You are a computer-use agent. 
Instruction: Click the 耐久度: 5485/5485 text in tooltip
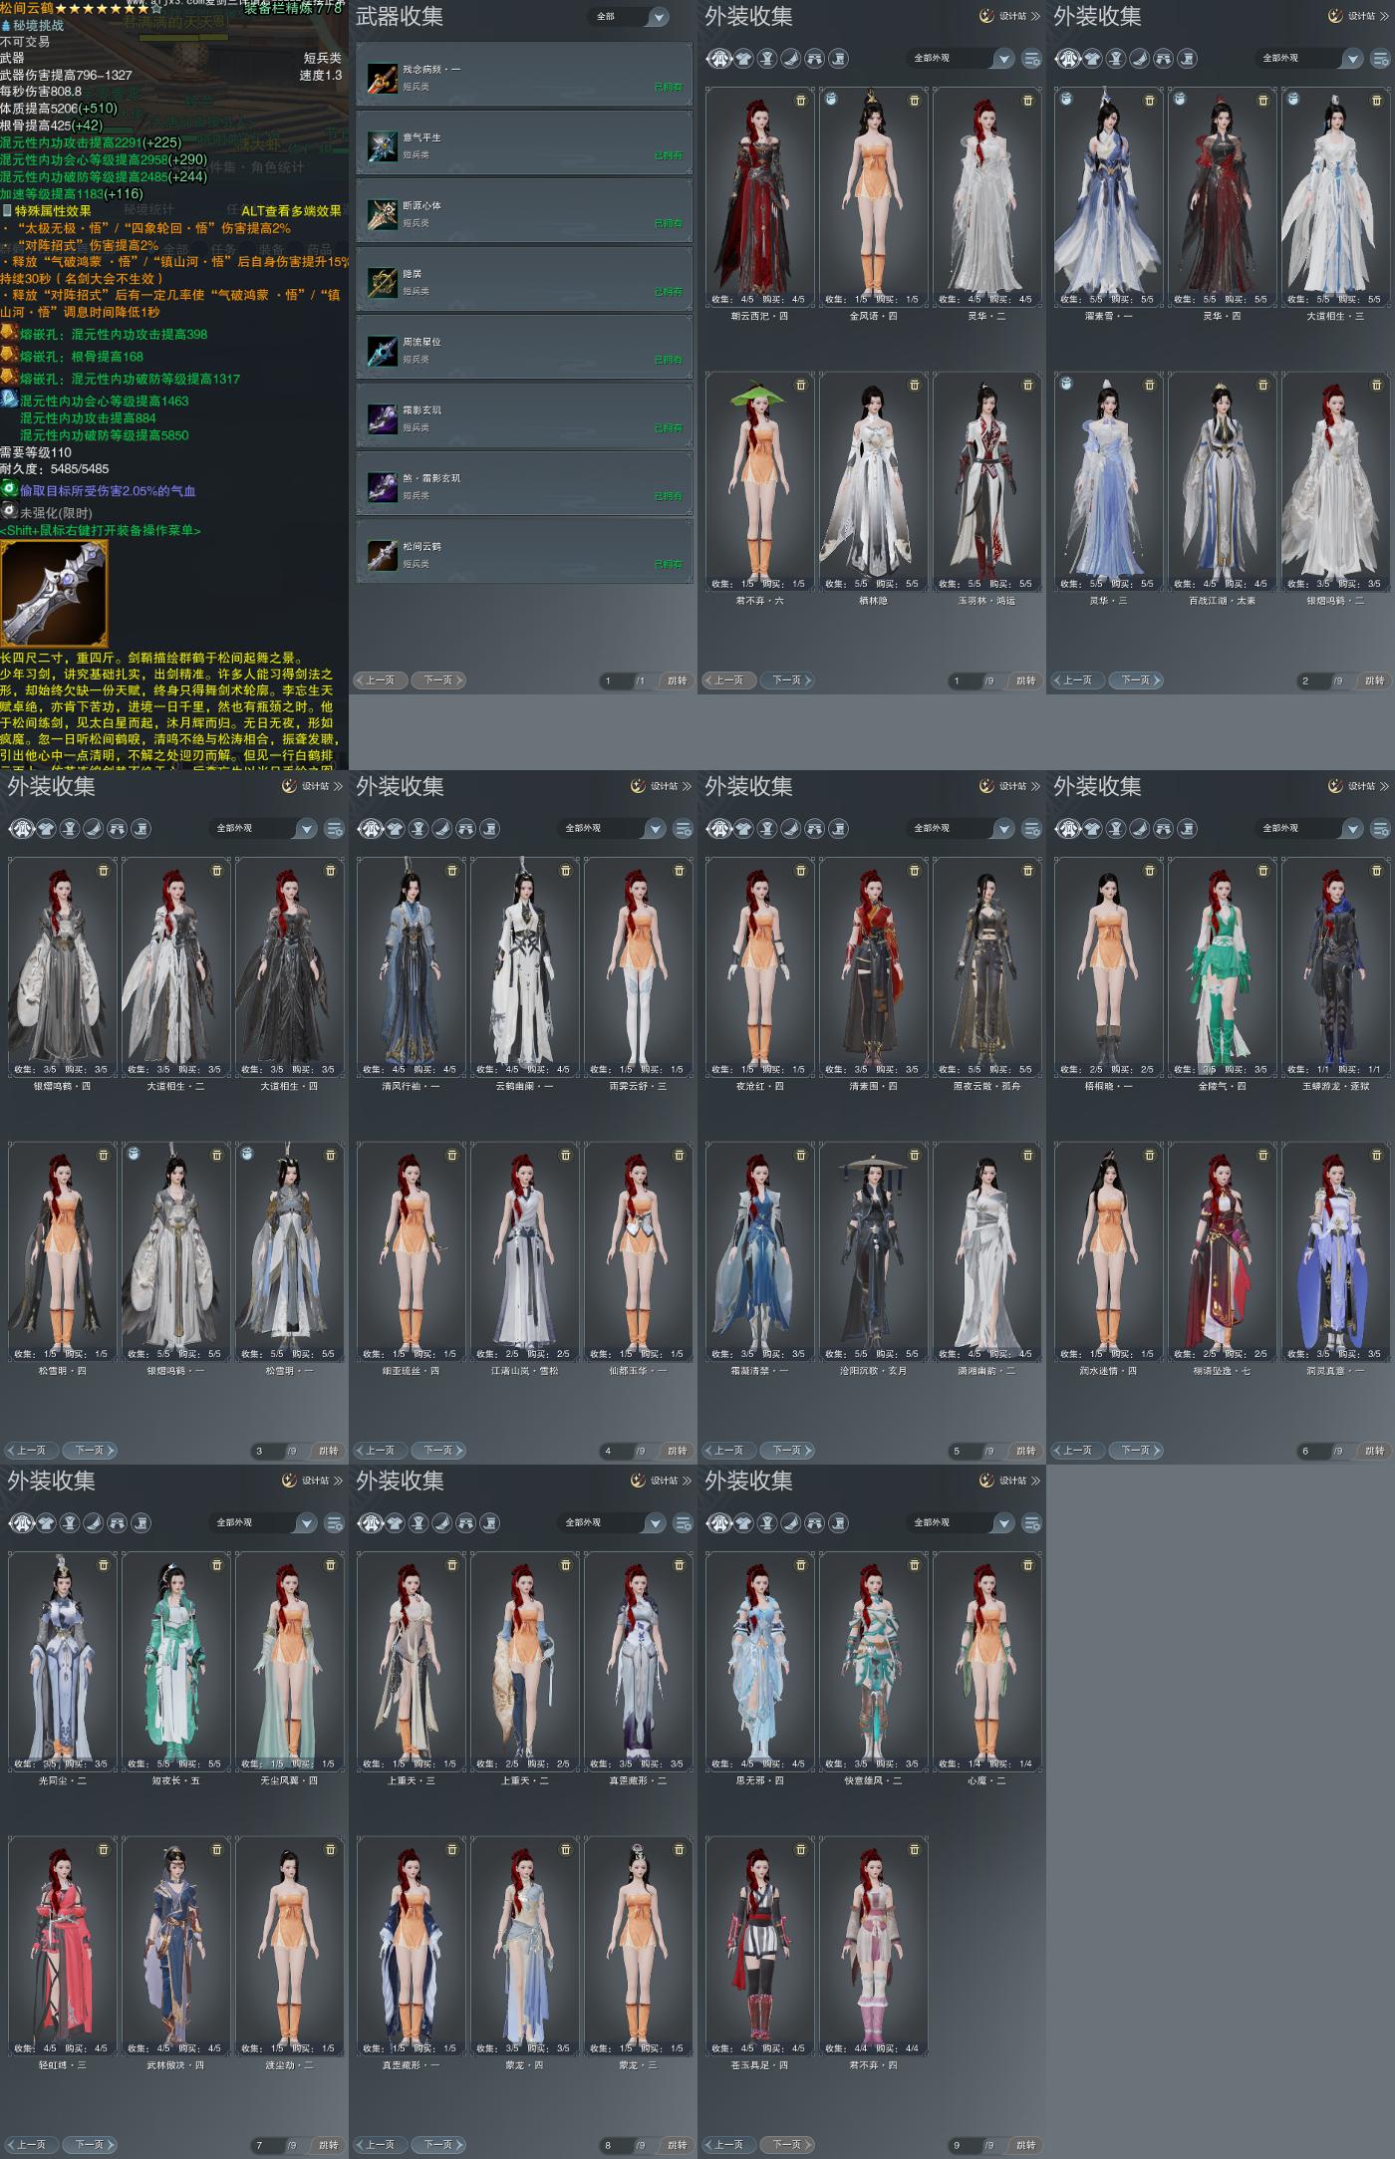pos(55,469)
